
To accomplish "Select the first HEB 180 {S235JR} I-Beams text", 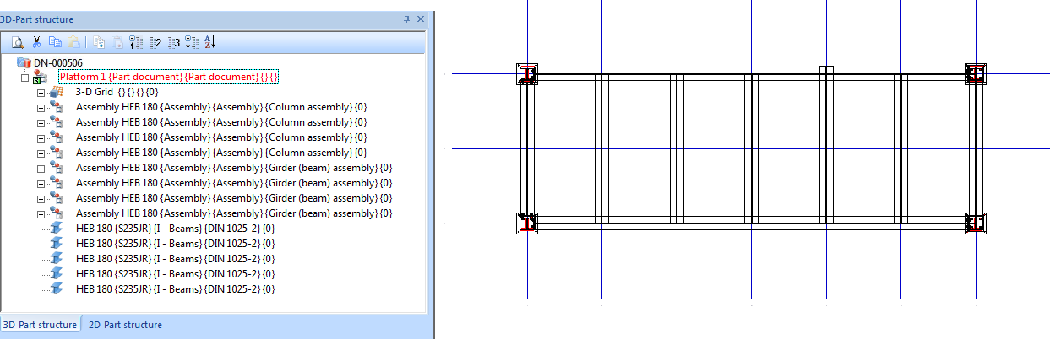I will point(175,229).
